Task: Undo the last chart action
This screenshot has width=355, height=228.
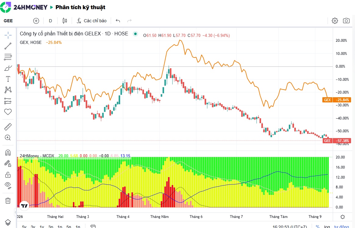Action: tap(118, 21)
